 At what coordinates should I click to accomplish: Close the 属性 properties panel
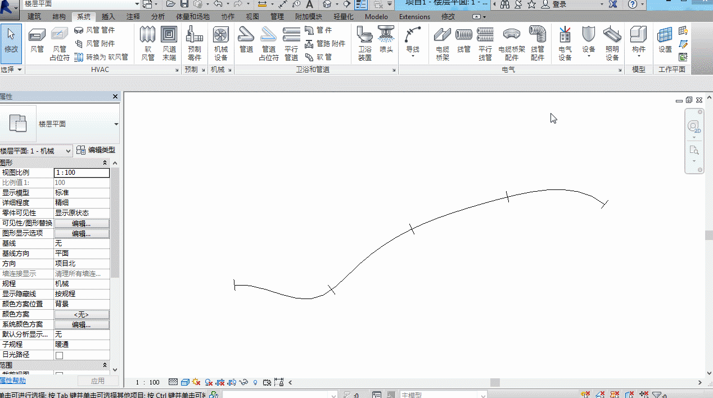tap(115, 97)
